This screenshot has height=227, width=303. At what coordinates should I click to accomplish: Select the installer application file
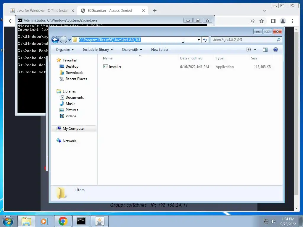coord(115,67)
